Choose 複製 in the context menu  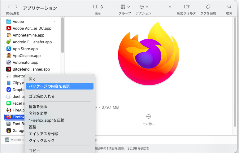pyautogui.click(x=60, y=127)
